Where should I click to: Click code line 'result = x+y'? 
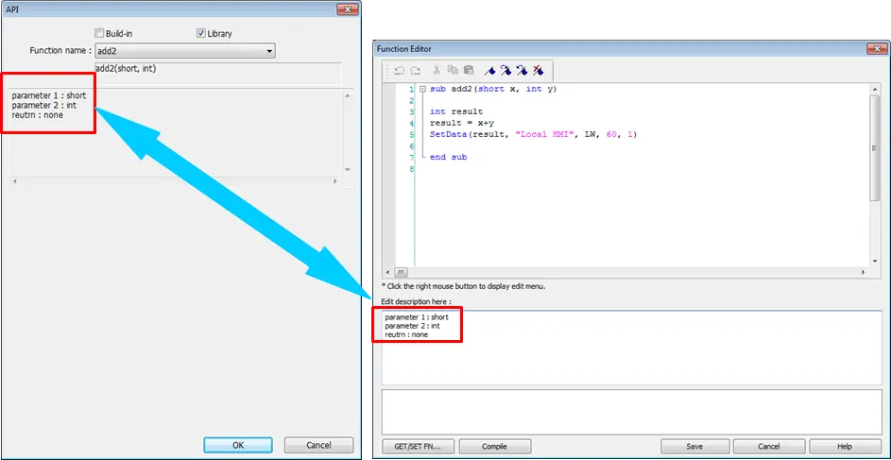[x=461, y=123]
